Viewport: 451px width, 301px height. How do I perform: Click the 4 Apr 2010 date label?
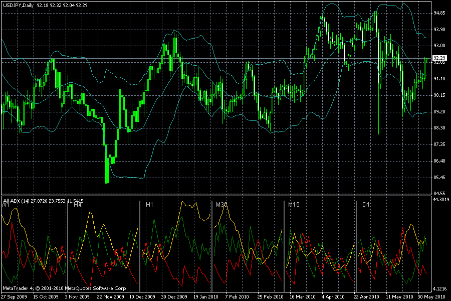point(333,296)
